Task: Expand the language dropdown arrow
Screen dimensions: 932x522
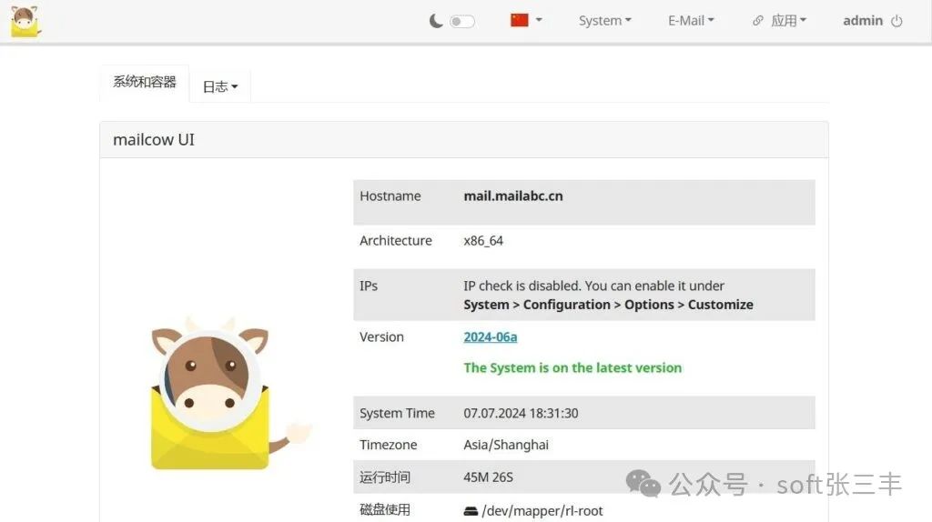Action: pos(539,20)
